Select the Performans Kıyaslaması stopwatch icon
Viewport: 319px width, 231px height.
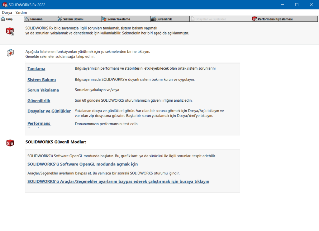pos(255,19)
